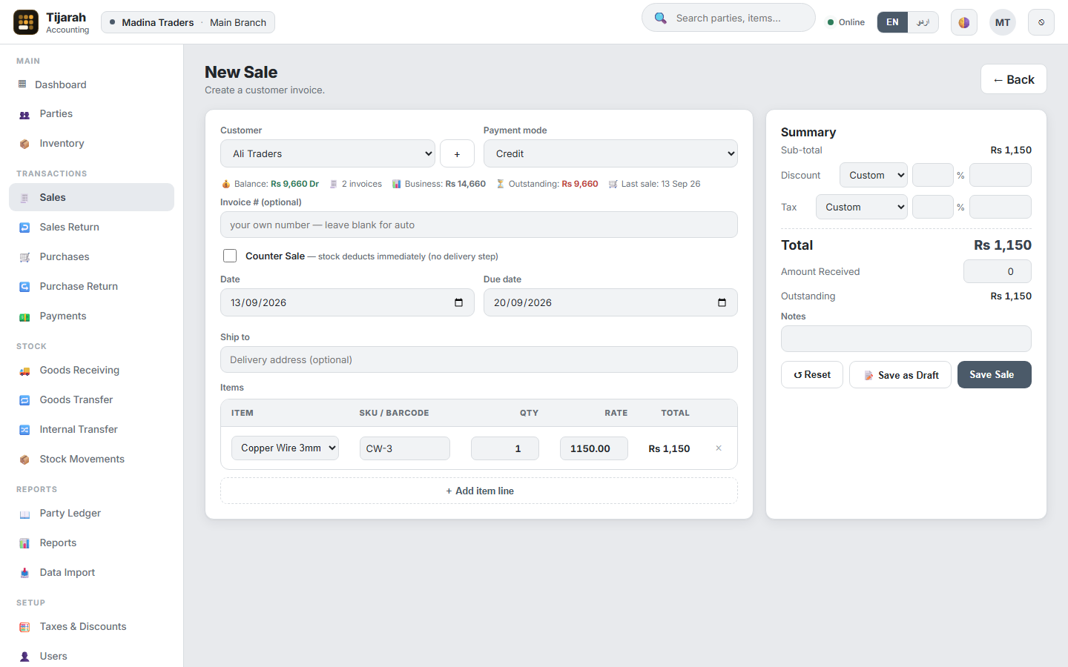Open the MT user avatar menu
This screenshot has width=1068, height=667.
pos(1002,22)
